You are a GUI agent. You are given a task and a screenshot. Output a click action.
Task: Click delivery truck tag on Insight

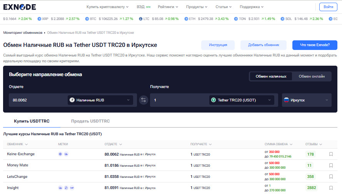(x=60, y=188)
